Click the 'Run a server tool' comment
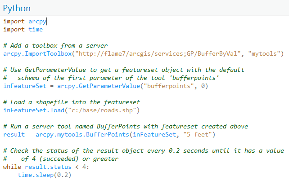289x181 pixels. coord(125,126)
